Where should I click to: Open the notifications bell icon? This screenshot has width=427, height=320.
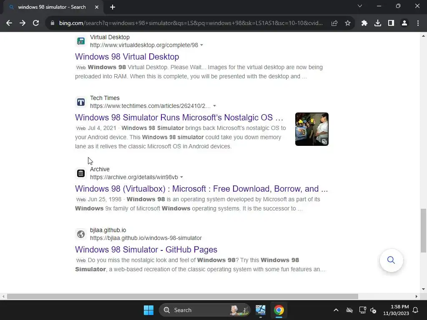click(416, 310)
